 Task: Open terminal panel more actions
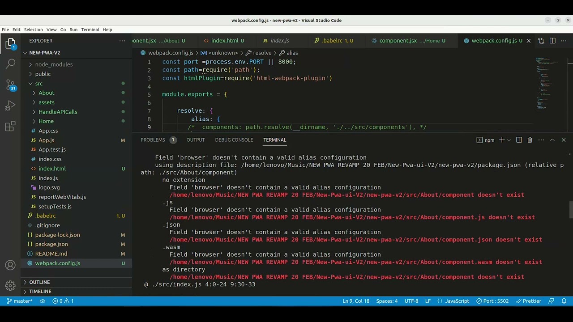[541, 140]
